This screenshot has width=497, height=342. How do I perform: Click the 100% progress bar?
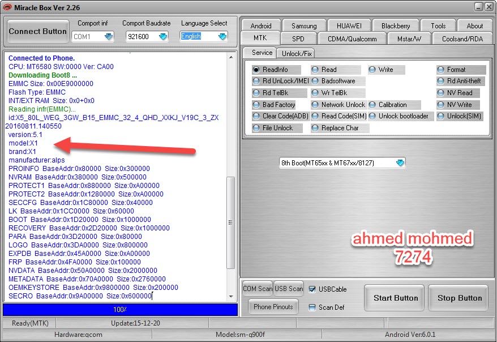point(120,310)
